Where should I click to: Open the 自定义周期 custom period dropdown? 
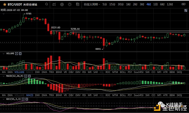coord(92,4)
